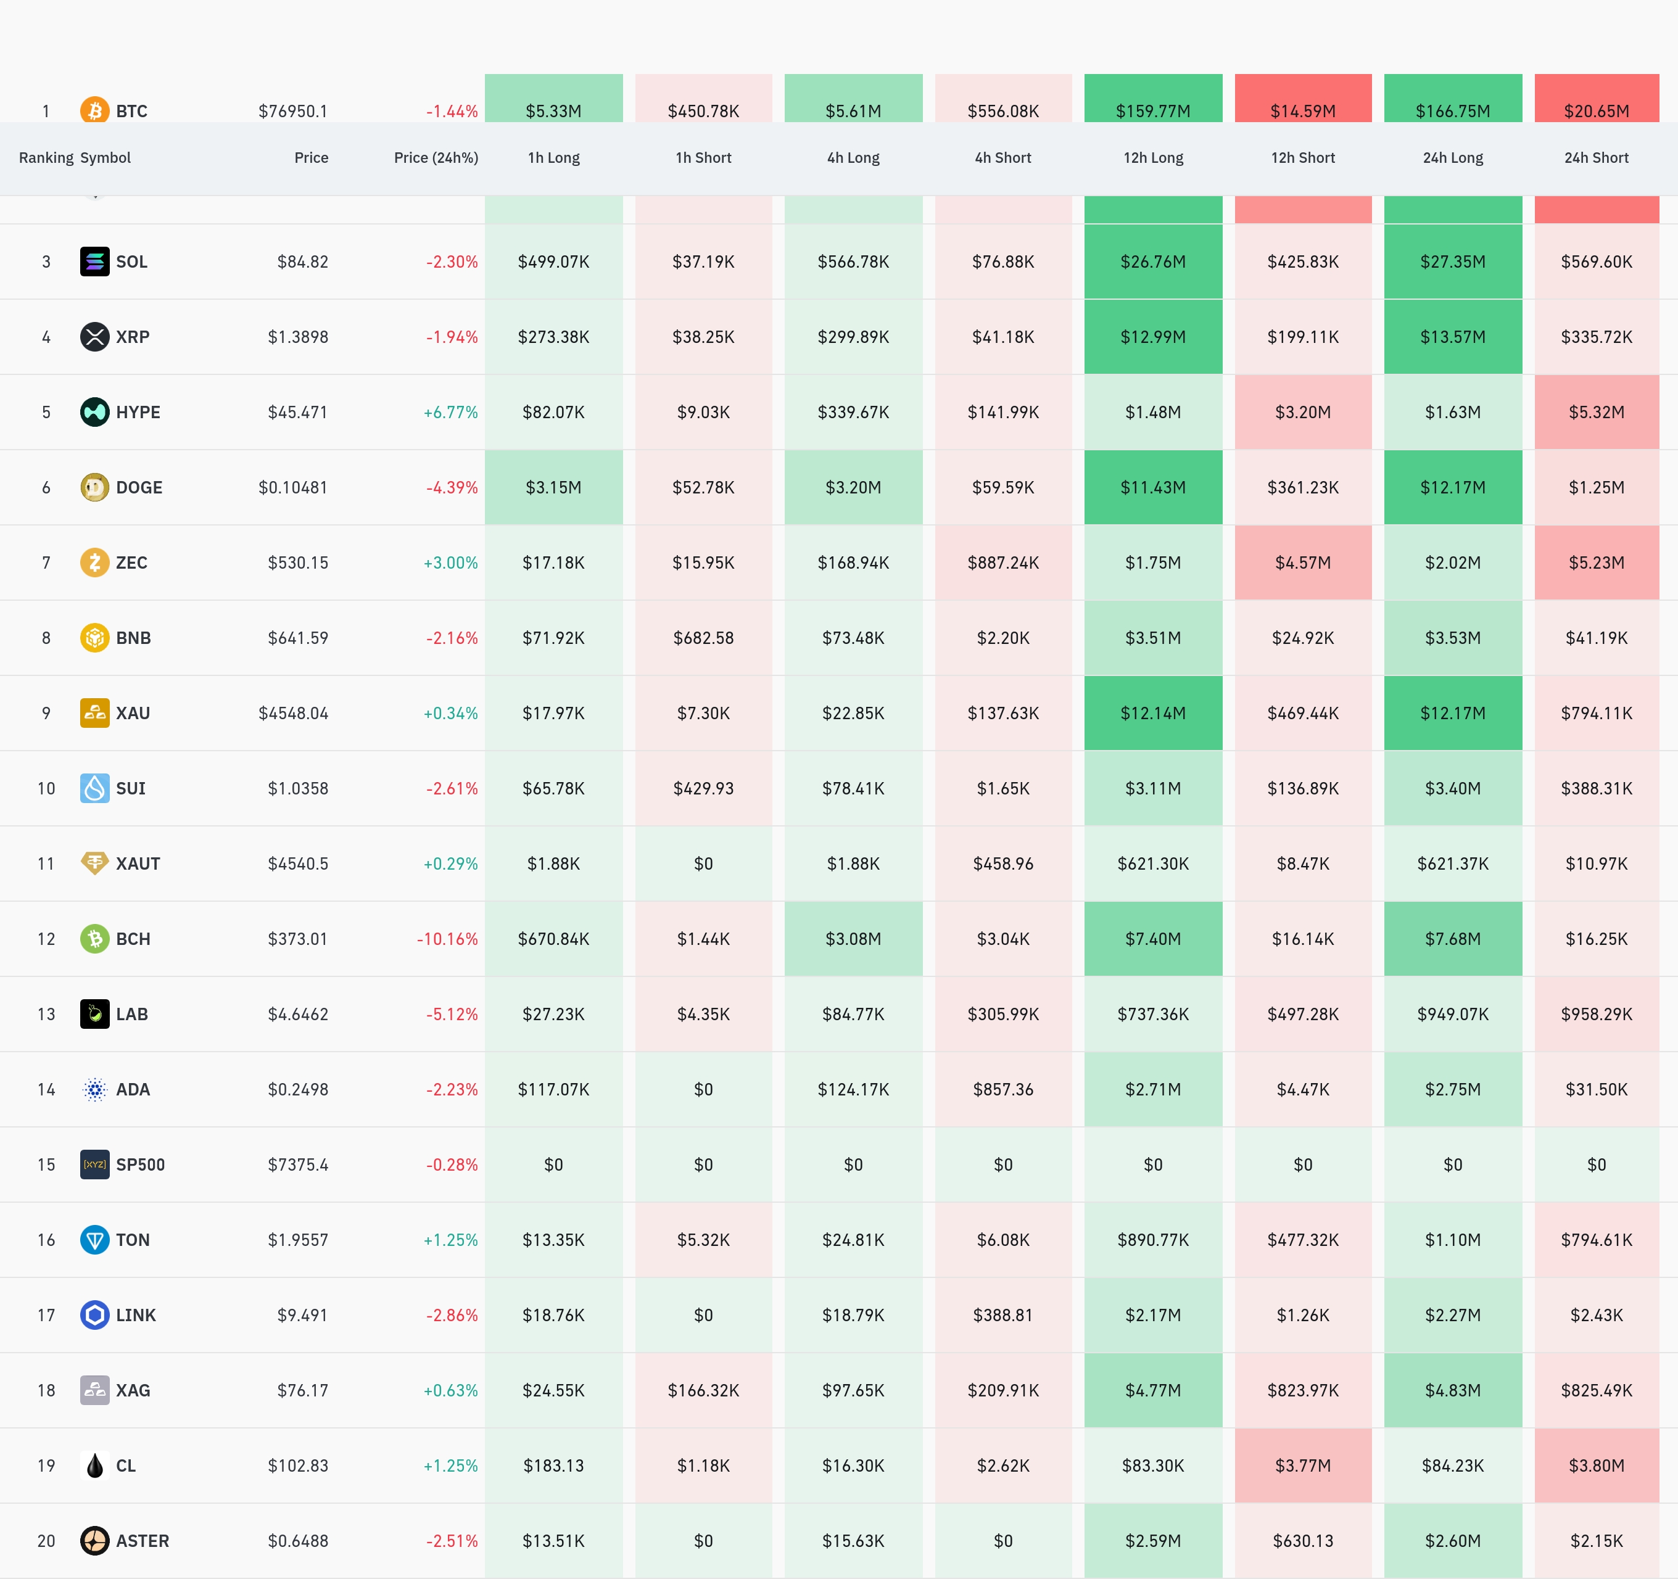Sort by the Symbol column header
The height and width of the screenshot is (1579, 1678).
(x=105, y=158)
